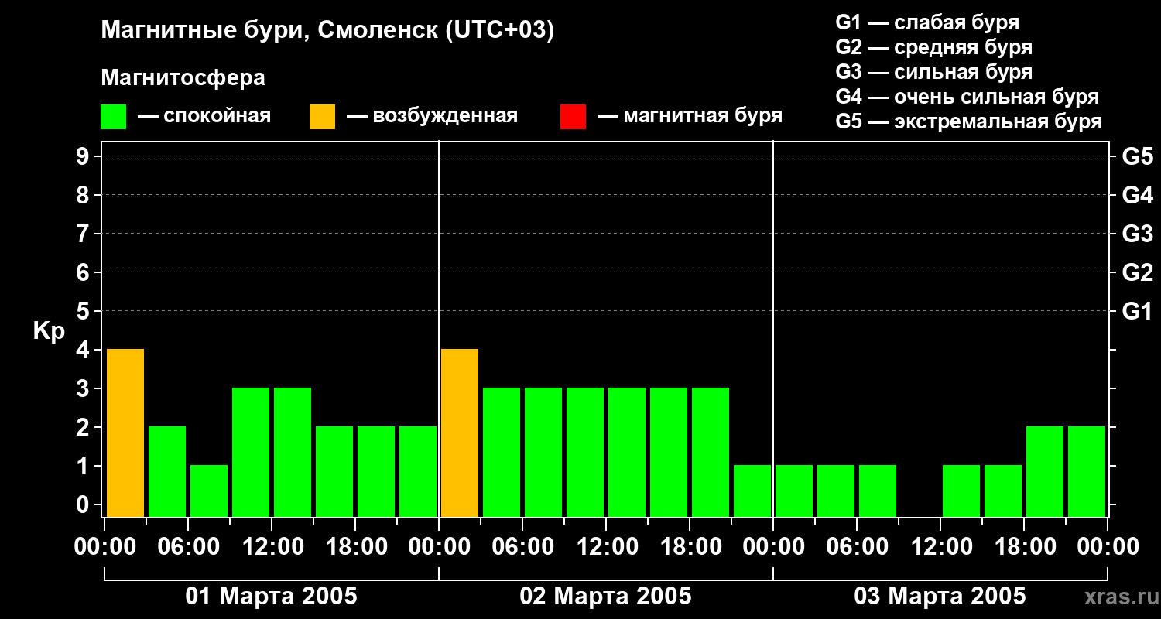
Task: Click the green 'спокойная' legend swatch
Action: 113,117
